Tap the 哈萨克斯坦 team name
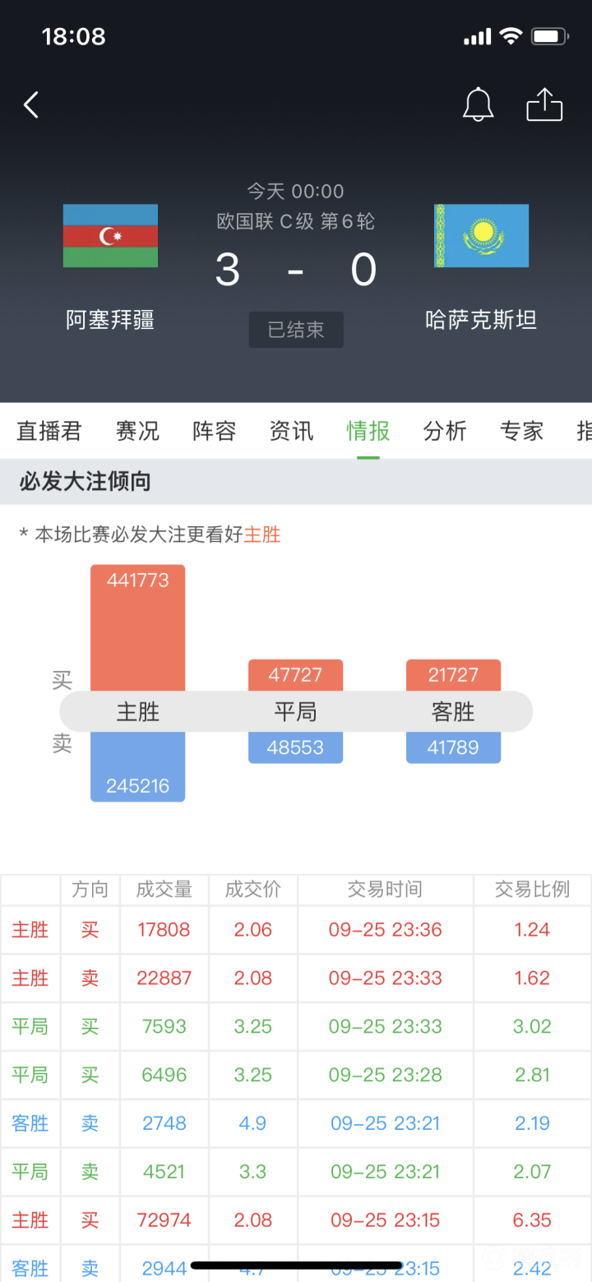Screen dimensions: 592x1282 pos(481,320)
